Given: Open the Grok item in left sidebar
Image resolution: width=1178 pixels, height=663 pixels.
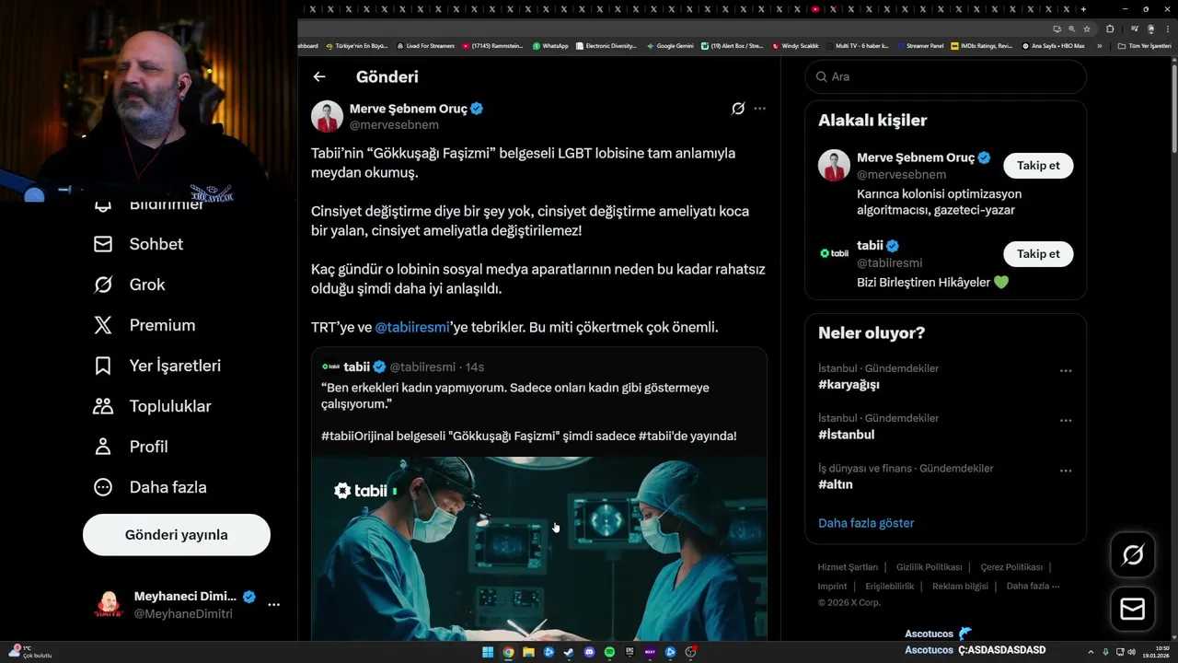Looking at the screenshot, I should (x=129, y=285).
